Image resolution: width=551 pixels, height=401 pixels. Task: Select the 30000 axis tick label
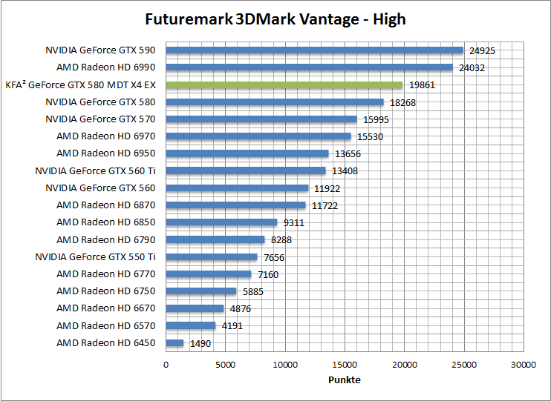coord(524,365)
